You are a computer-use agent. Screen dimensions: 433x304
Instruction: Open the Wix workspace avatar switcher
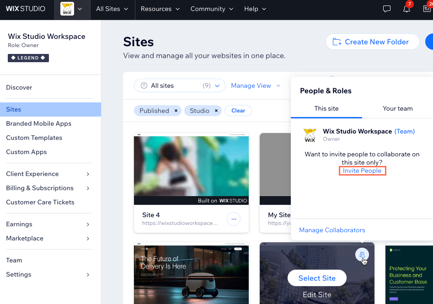tap(72, 9)
